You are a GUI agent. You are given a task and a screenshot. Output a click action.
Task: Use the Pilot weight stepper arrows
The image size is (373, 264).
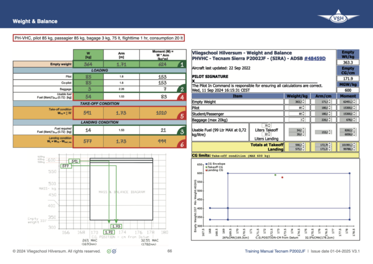coord(304,108)
